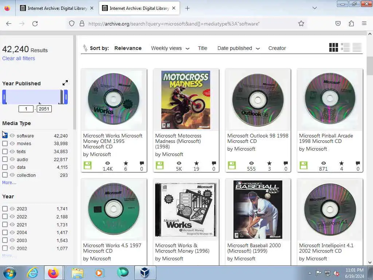Open Microsoft Baseball 2000 title link
The width and height of the screenshot is (373, 280).
pos(254,248)
